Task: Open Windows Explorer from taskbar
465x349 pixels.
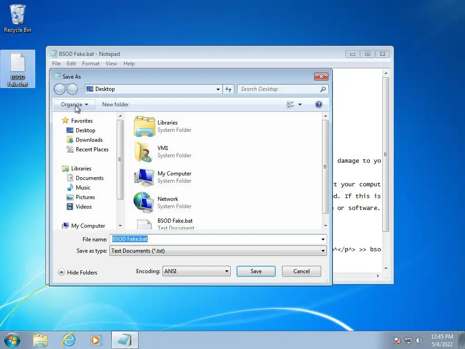Action: pos(40,340)
